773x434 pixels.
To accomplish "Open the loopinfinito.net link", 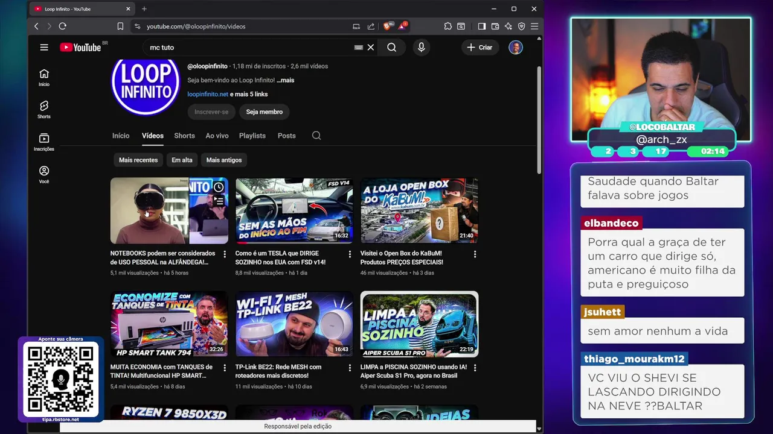I will tap(208, 94).
